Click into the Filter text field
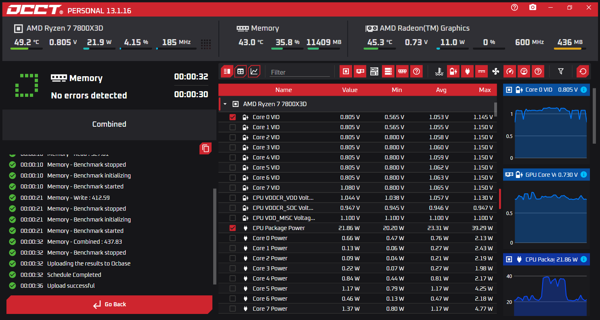The height and width of the screenshot is (320, 600). point(300,72)
